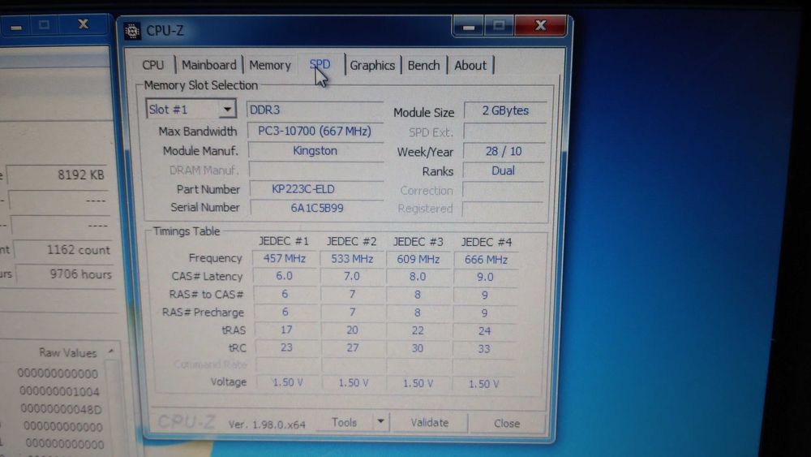Click the JEDEC #4 column header
Screen dimensions: 811x457
486,242
